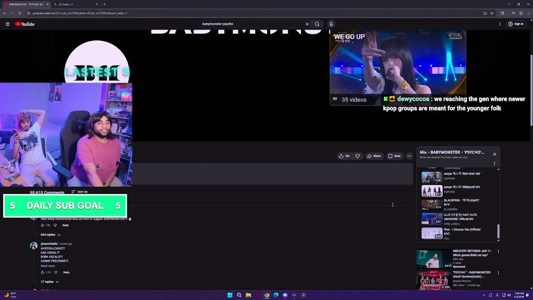Like the comment with 3.1K likes
Screen dimensions: 533x300
[x=42, y=272]
